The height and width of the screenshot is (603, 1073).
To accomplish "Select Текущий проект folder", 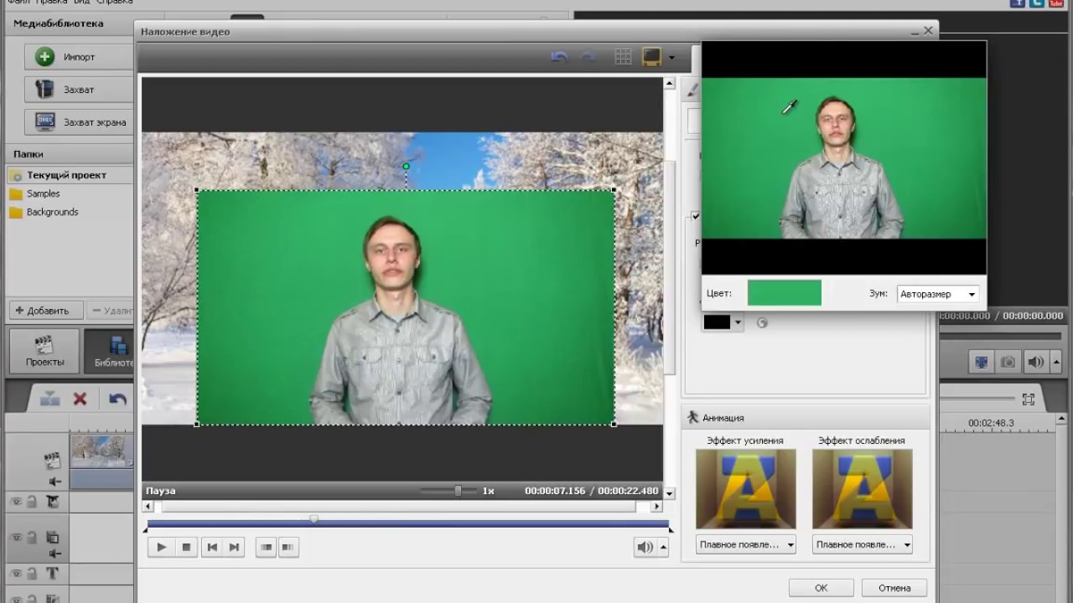I will (69, 175).
